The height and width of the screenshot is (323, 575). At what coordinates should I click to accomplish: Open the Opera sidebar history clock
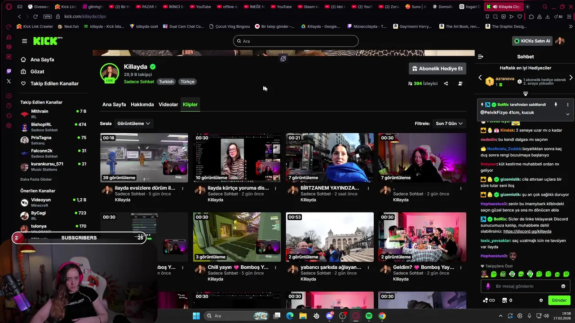[9, 106]
